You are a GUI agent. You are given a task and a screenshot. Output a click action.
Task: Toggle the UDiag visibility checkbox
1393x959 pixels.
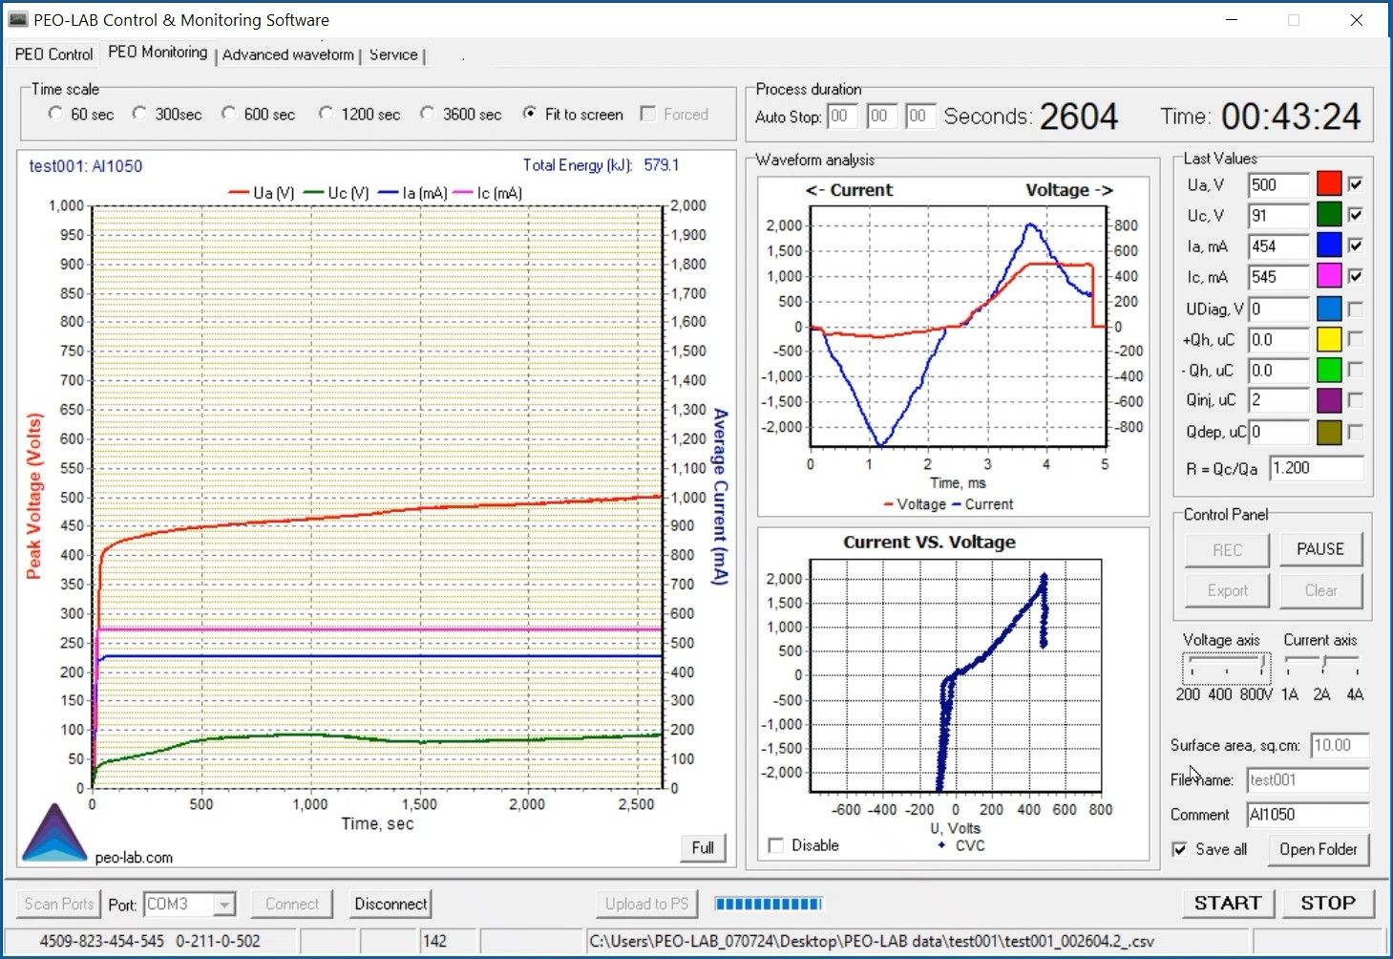[1355, 309]
